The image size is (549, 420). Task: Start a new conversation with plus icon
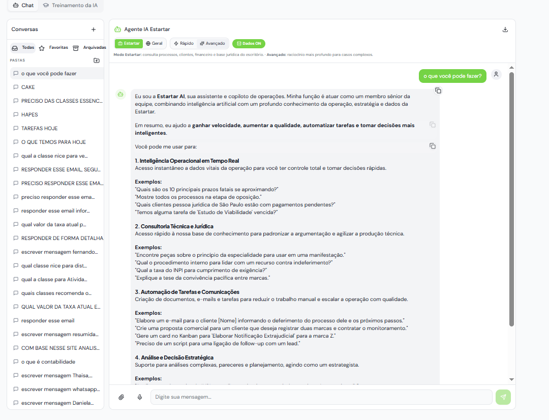click(94, 29)
